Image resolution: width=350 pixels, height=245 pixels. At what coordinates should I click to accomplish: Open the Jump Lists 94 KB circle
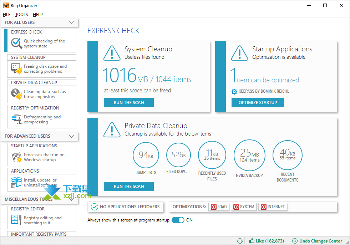pyautogui.click(x=146, y=155)
